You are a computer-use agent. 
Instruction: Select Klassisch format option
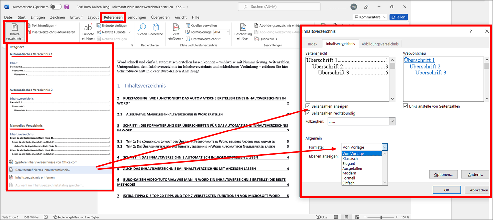click(350, 158)
